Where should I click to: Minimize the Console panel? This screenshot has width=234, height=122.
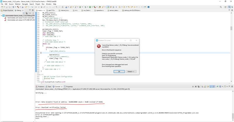(229, 86)
